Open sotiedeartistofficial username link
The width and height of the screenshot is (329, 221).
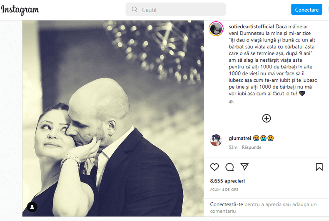coord(251,27)
